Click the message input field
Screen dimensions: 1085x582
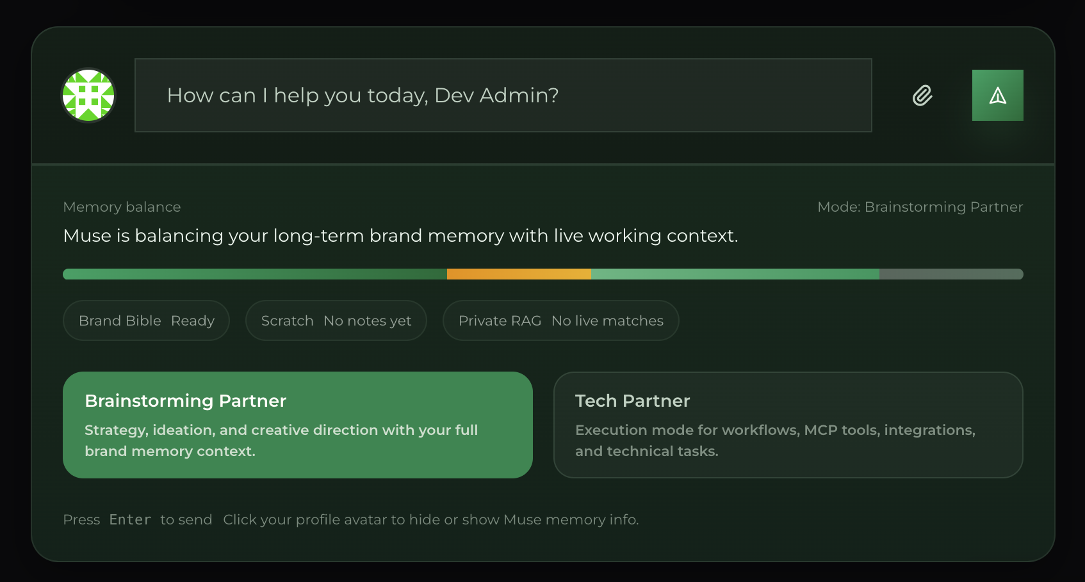(x=503, y=95)
